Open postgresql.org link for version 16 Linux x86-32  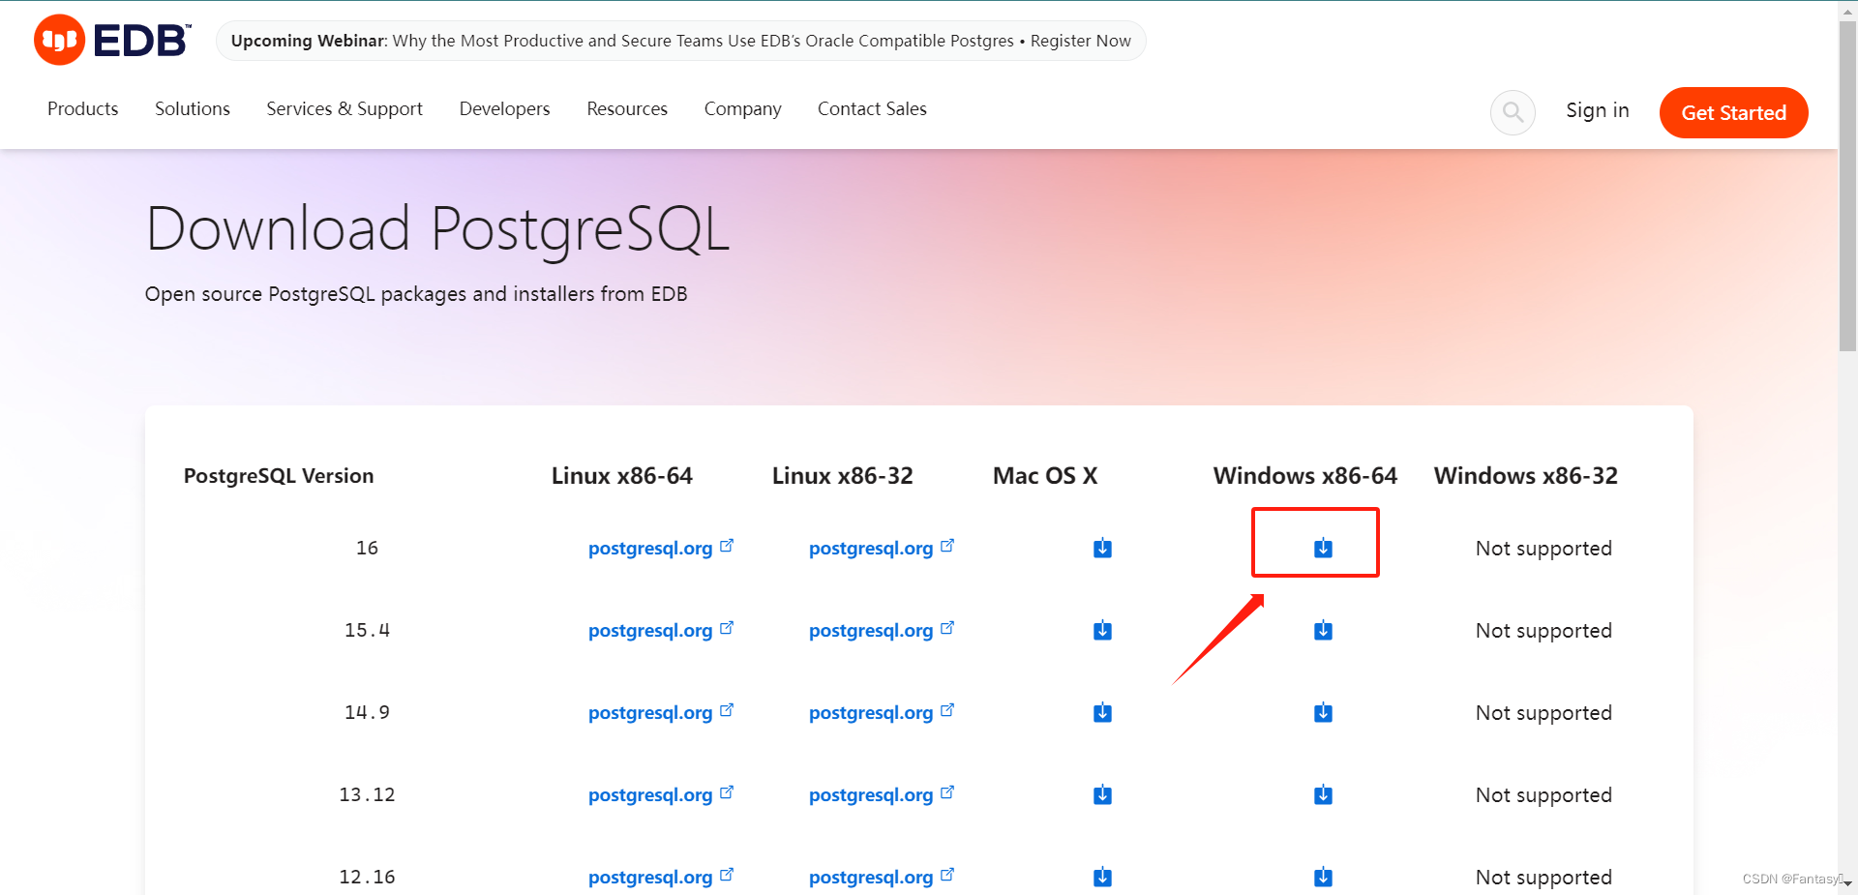[x=882, y=548]
